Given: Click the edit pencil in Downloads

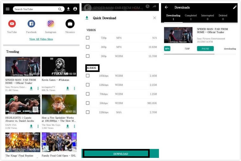Looking at the screenshot, I should pyautogui.click(x=235, y=7).
